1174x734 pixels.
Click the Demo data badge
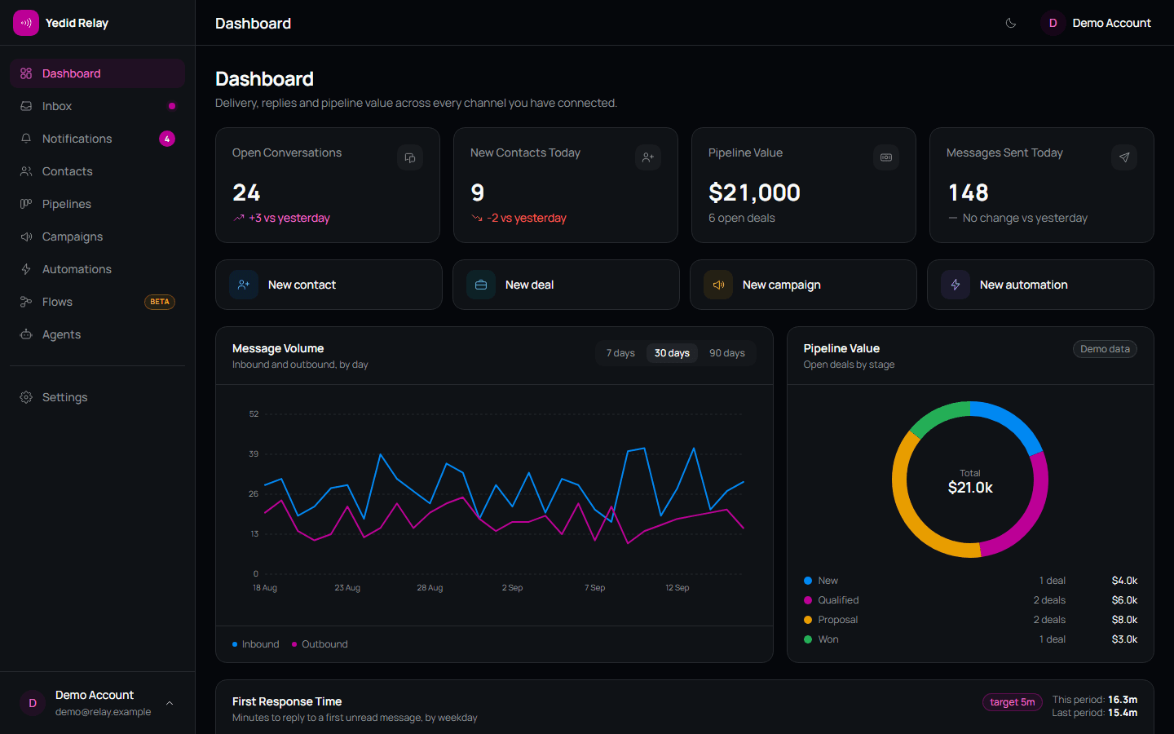pos(1105,349)
